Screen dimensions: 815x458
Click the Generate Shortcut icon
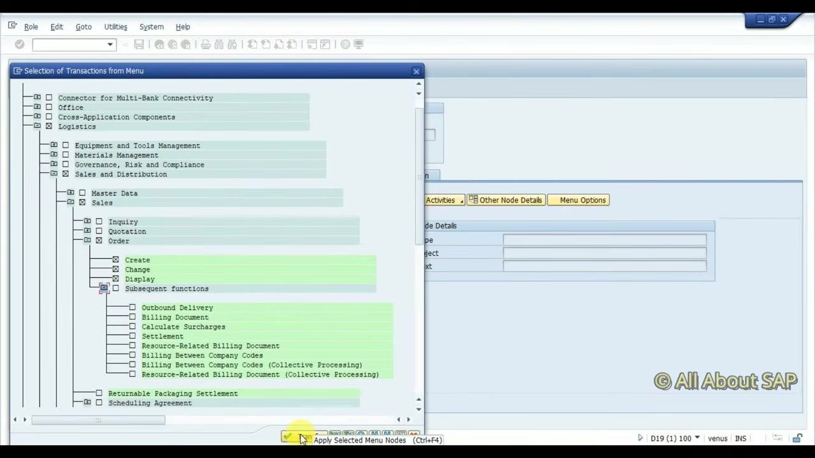click(x=325, y=45)
